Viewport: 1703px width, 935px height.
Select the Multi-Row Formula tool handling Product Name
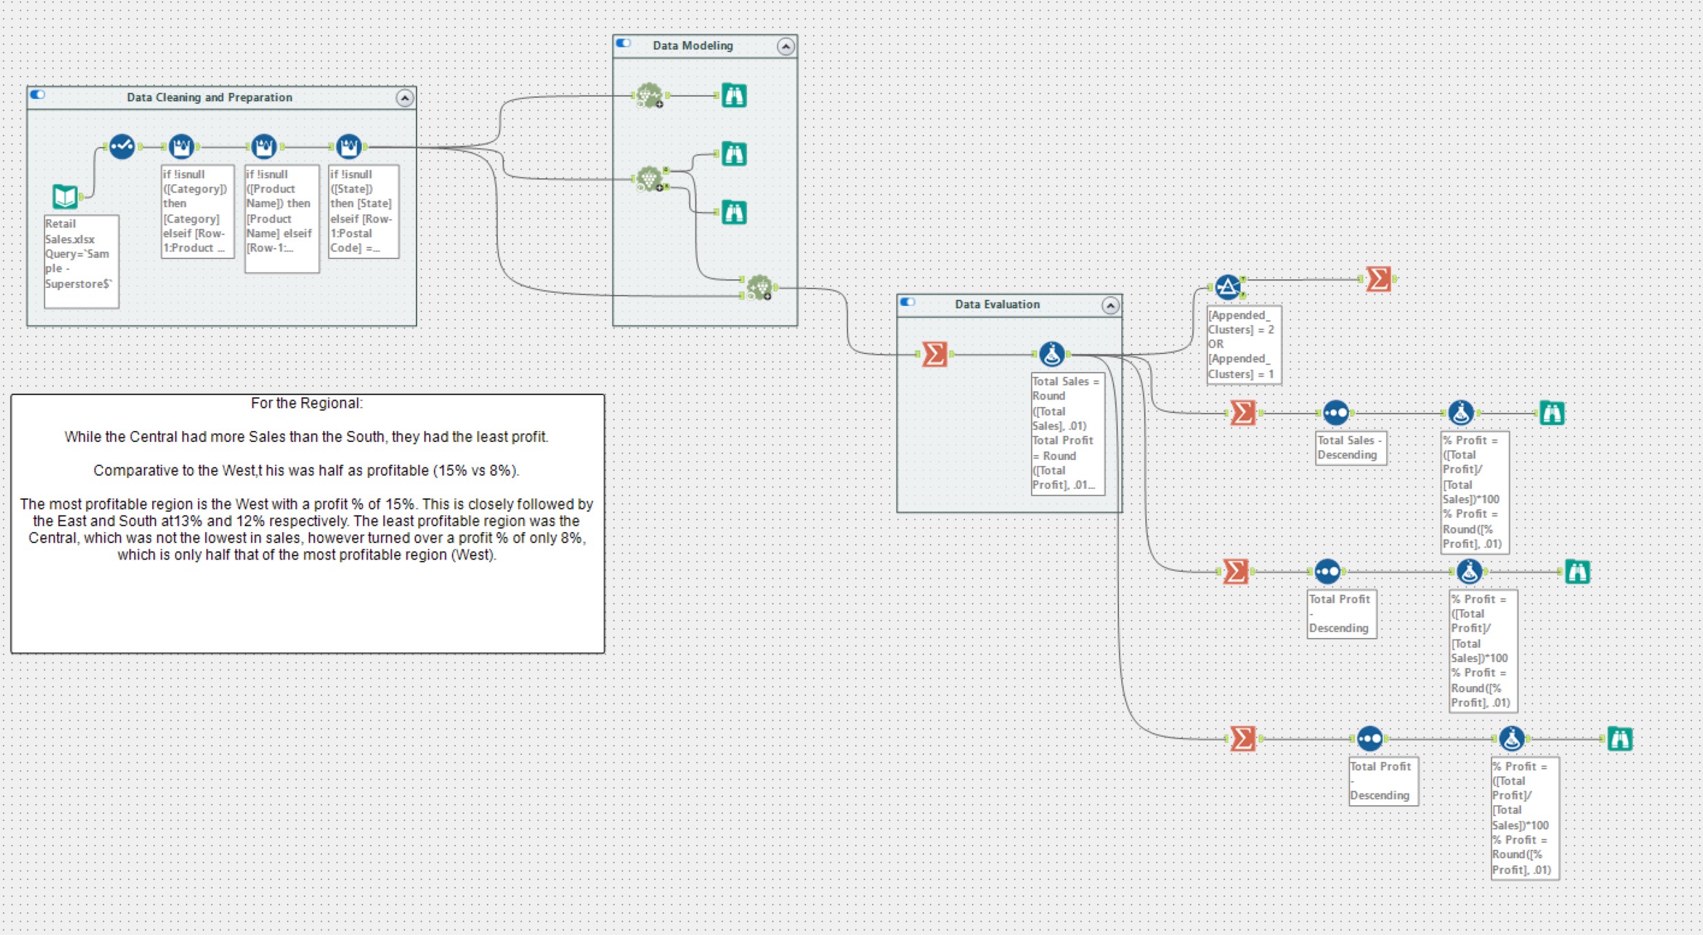click(263, 146)
